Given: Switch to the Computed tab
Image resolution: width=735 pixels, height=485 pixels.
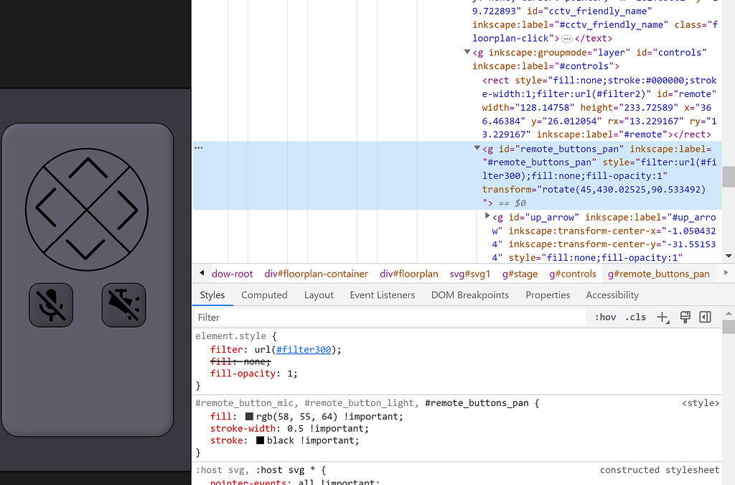Looking at the screenshot, I should pyautogui.click(x=264, y=295).
